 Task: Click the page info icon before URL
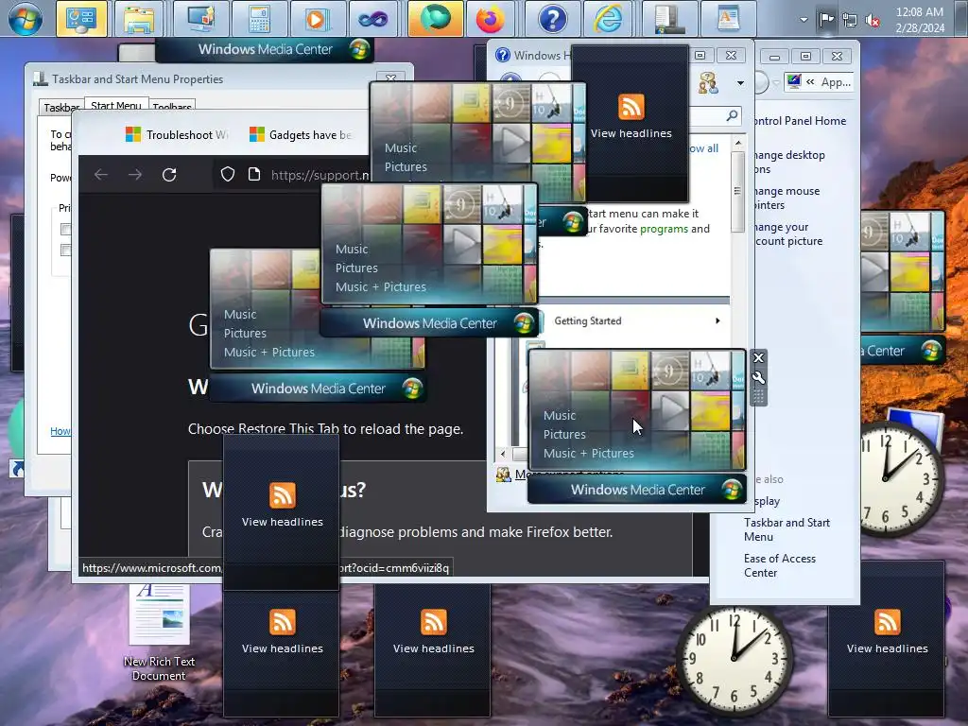click(254, 174)
